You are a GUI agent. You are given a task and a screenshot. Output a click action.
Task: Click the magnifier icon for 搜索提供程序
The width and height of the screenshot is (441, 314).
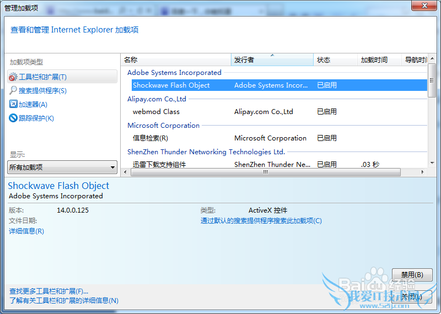coord(13,90)
